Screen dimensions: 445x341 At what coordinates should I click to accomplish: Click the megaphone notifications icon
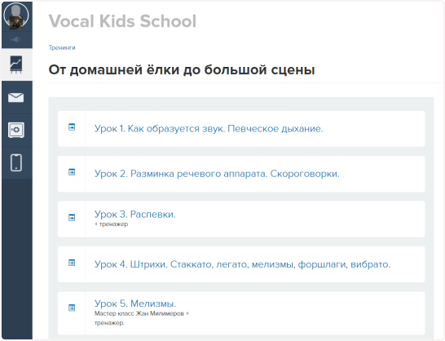click(x=16, y=39)
